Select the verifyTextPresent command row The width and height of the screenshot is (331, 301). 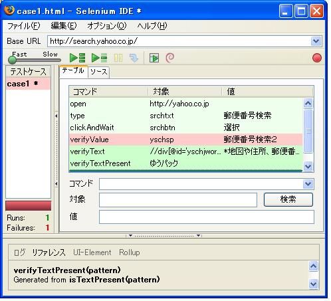pyautogui.click(x=185, y=163)
